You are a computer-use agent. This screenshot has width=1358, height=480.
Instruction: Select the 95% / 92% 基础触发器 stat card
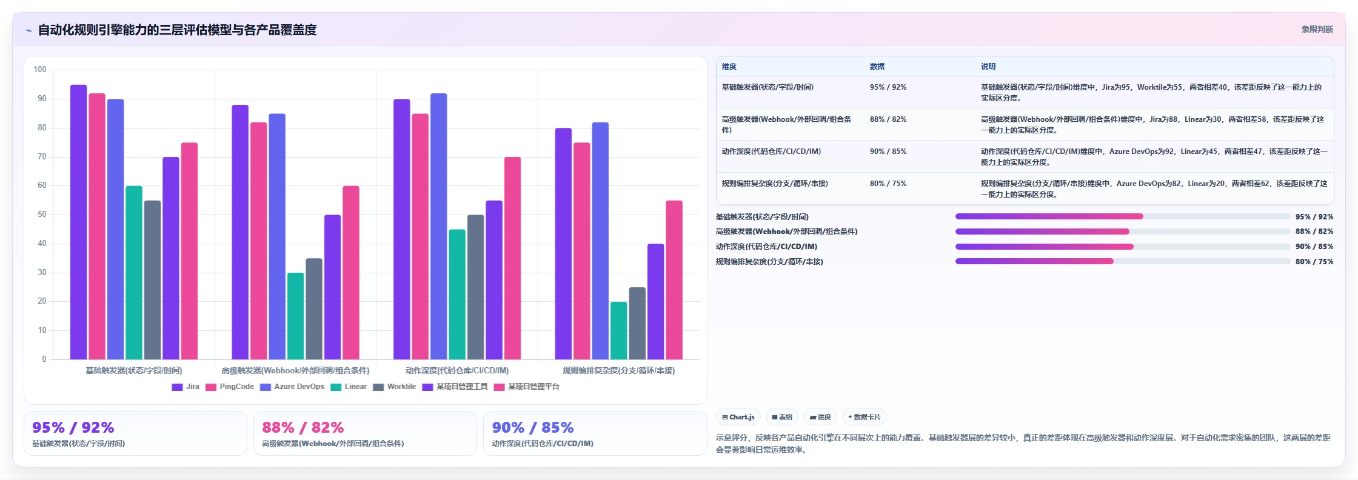[x=135, y=433]
